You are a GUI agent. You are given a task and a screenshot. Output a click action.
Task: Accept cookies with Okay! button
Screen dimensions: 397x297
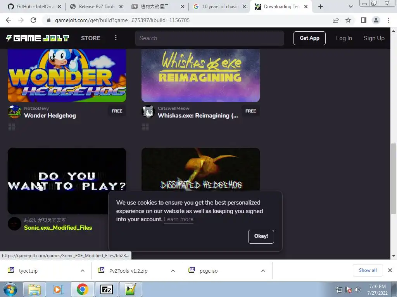click(x=261, y=236)
